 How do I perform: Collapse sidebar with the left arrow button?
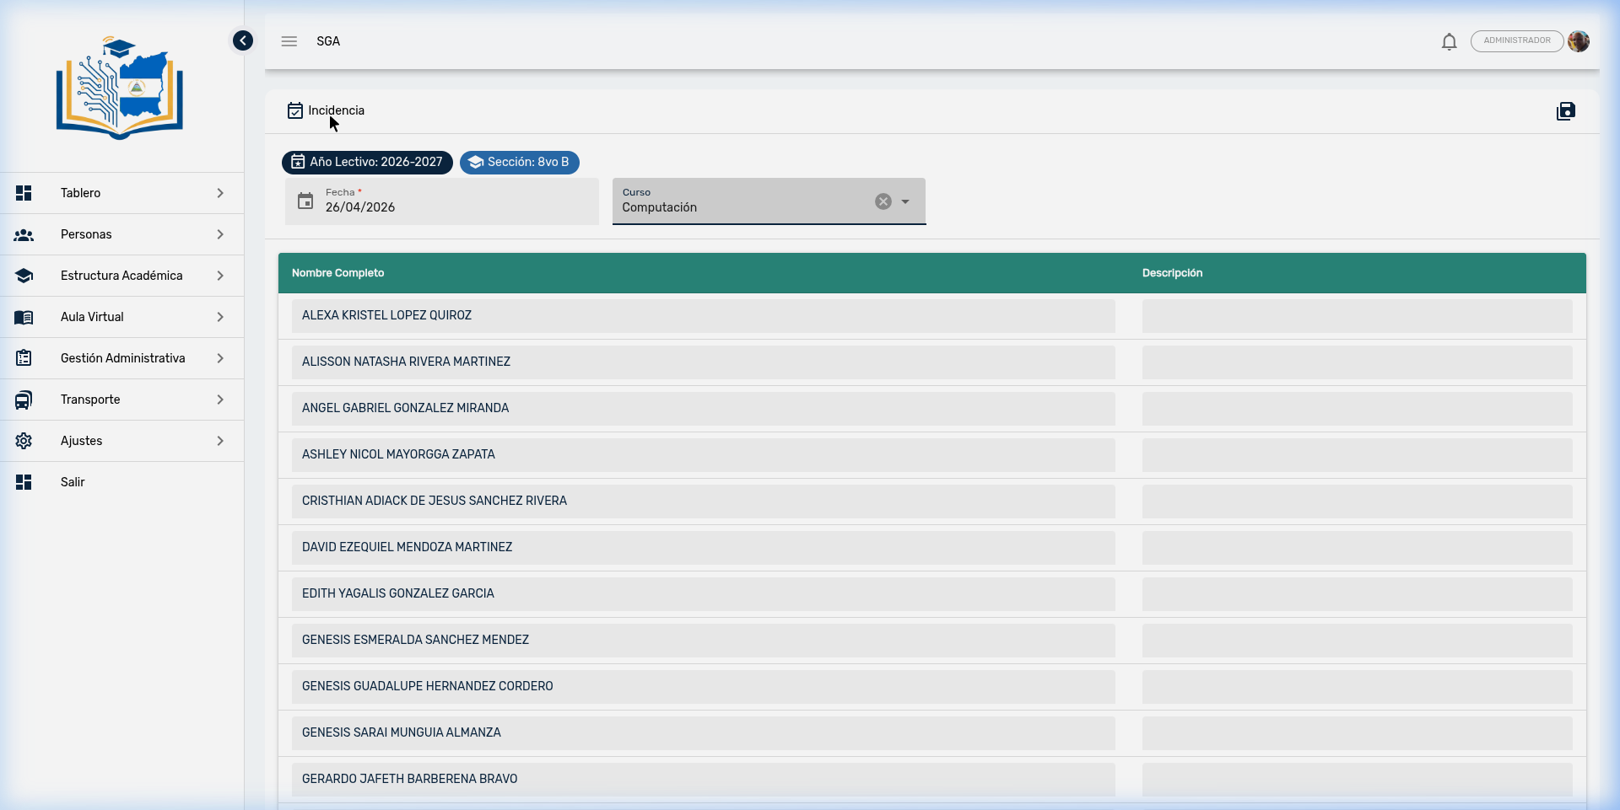coord(243,40)
